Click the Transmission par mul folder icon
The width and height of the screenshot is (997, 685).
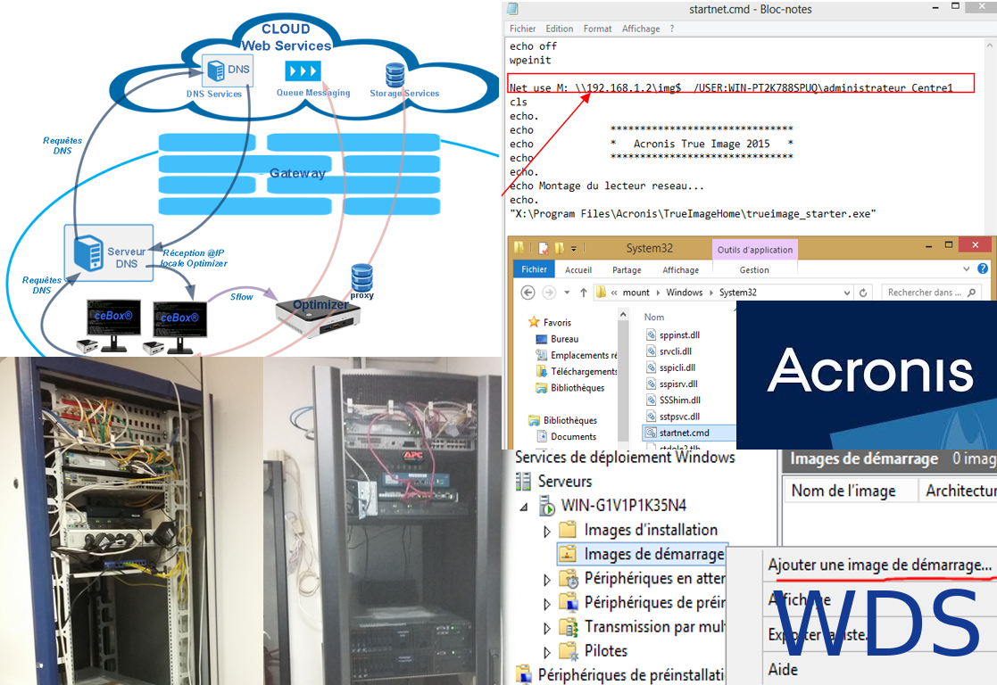[x=569, y=627]
